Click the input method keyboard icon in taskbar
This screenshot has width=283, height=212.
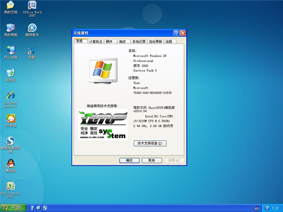[256, 208]
